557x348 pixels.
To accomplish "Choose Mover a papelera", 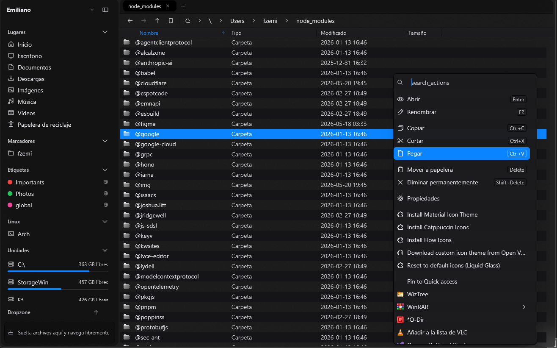I will click(462, 170).
